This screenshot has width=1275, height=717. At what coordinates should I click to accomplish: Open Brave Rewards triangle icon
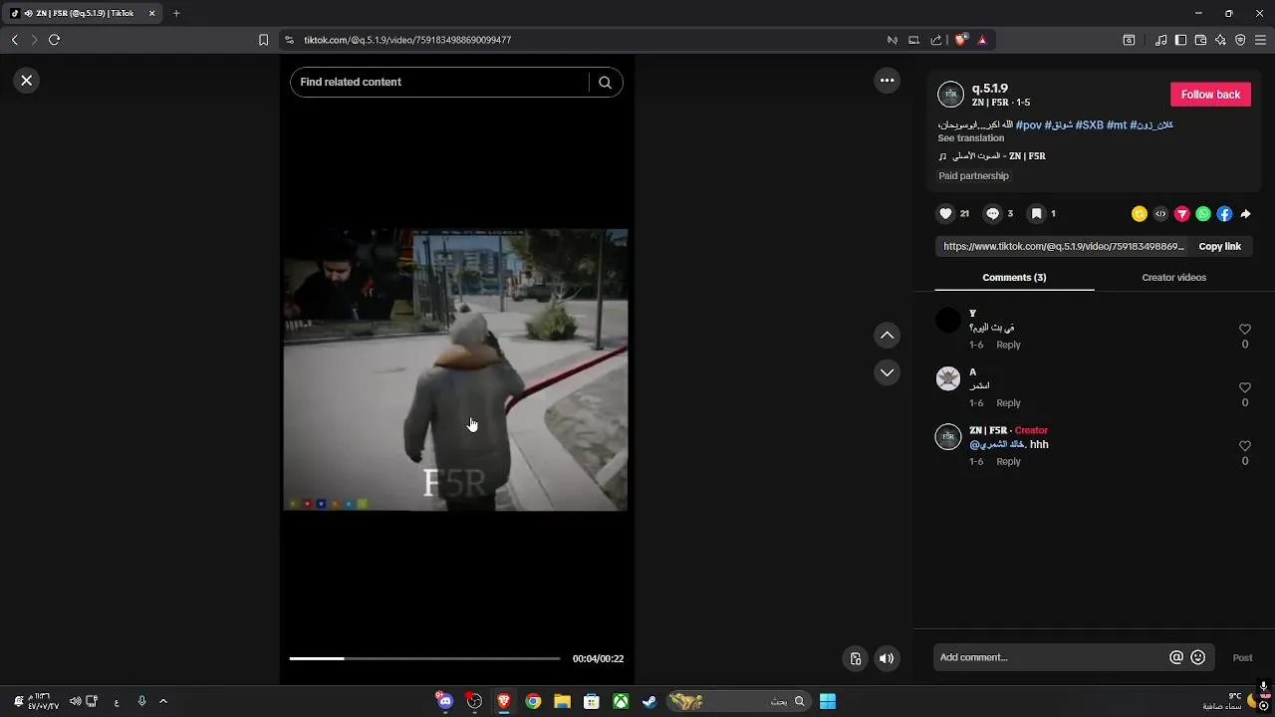[x=982, y=40]
